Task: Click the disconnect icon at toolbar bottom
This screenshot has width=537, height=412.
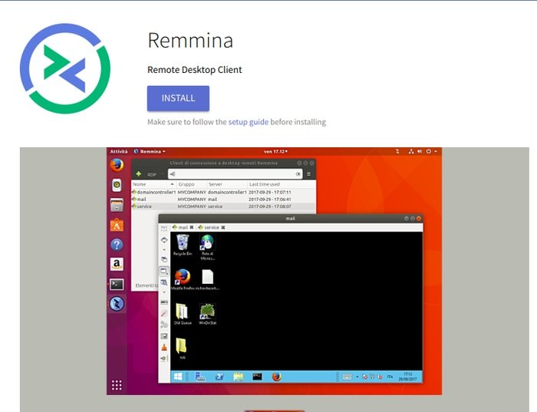Action: pyautogui.click(x=164, y=358)
